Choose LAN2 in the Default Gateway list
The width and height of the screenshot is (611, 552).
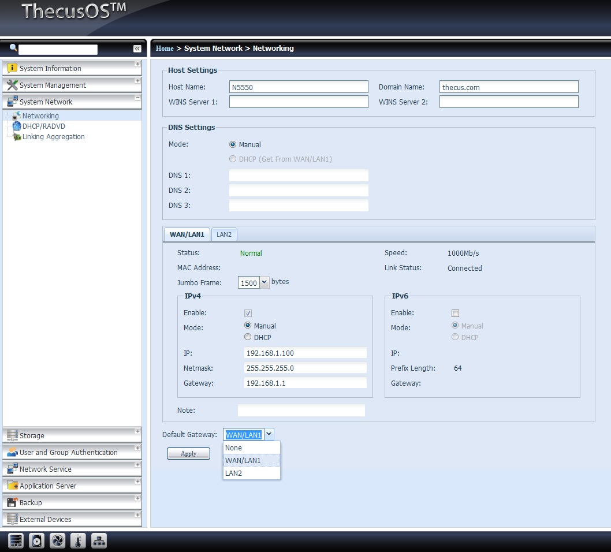point(234,473)
